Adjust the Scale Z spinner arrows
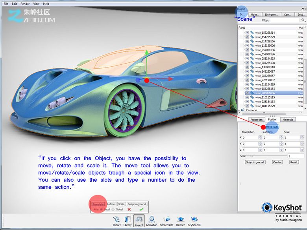This screenshot has height=230, width=307. point(302,150)
